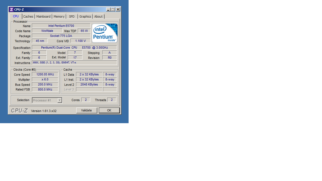Click the Ext. Model value '17'
The image size is (322, 181).
[x=75, y=58]
